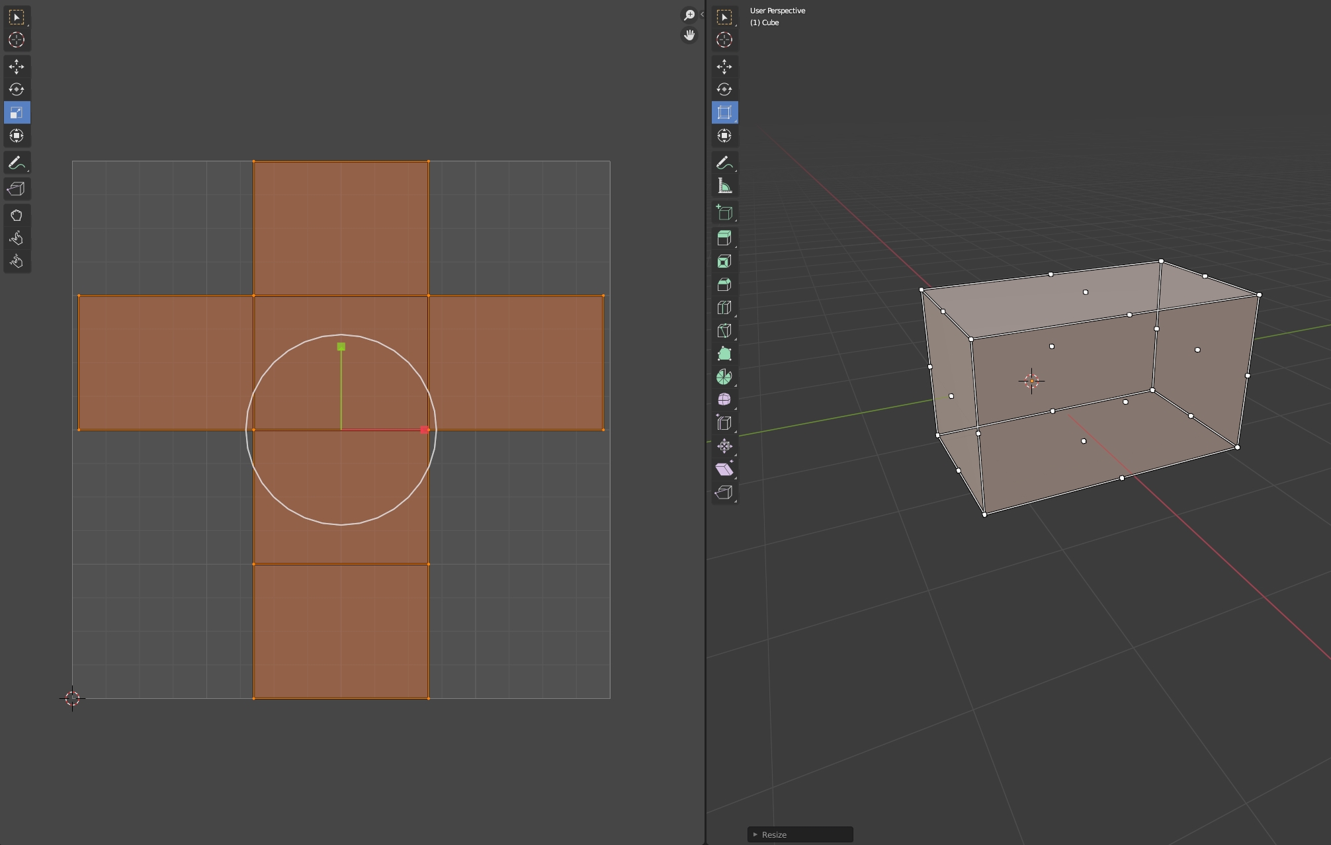Viewport: 1331px width, 845px height.
Task: Pick the Relax sculpt tool in UV editor
Action: (17, 239)
